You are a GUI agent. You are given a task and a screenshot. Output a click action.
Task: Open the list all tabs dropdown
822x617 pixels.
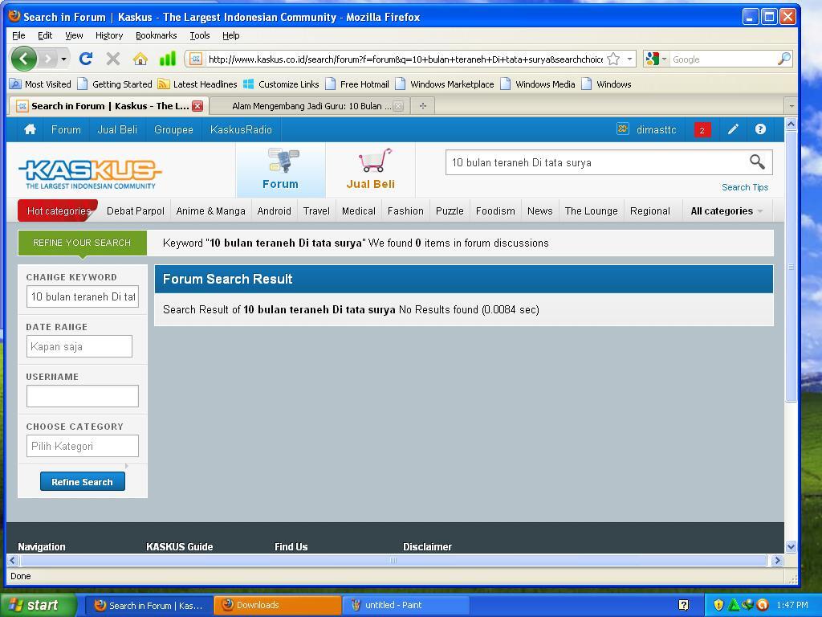[x=791, y=106]
